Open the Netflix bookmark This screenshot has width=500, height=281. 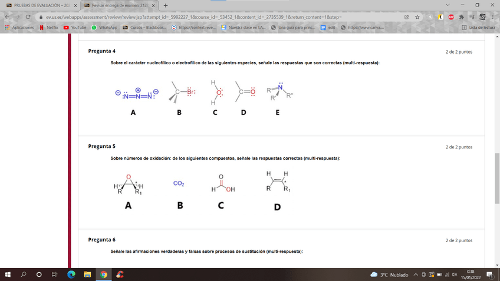[x=49, y=28]
